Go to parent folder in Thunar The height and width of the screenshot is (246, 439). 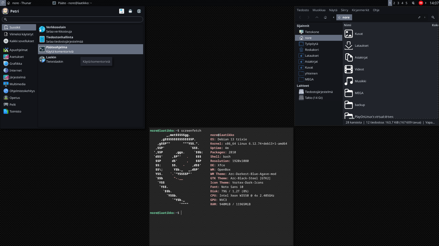(317, 17)
